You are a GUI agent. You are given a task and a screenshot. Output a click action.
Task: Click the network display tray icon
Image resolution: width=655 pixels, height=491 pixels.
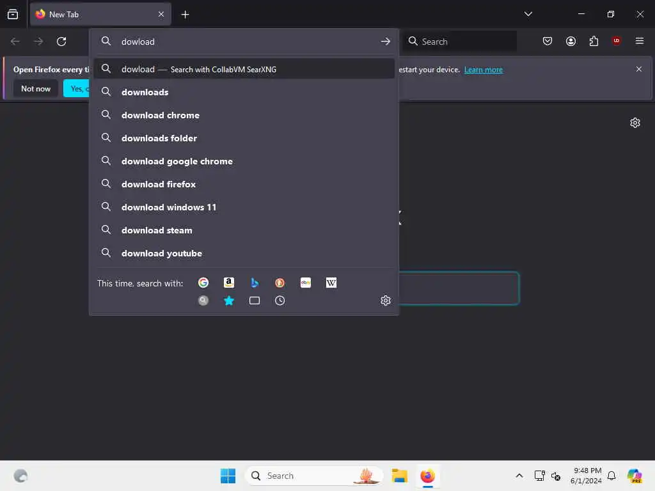click(x=539, y=476)
